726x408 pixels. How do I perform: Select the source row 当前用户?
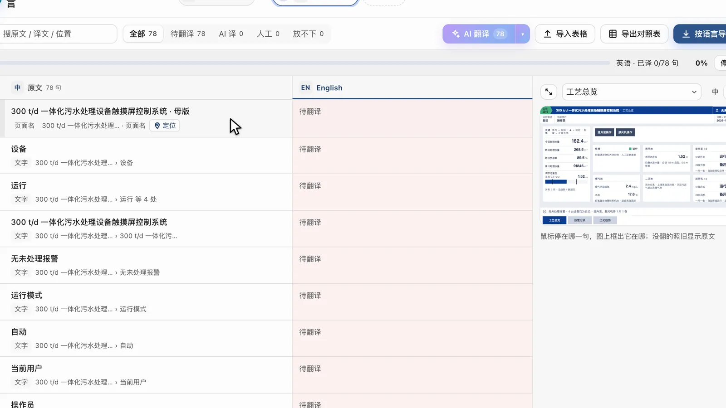[x=146, y=375]
